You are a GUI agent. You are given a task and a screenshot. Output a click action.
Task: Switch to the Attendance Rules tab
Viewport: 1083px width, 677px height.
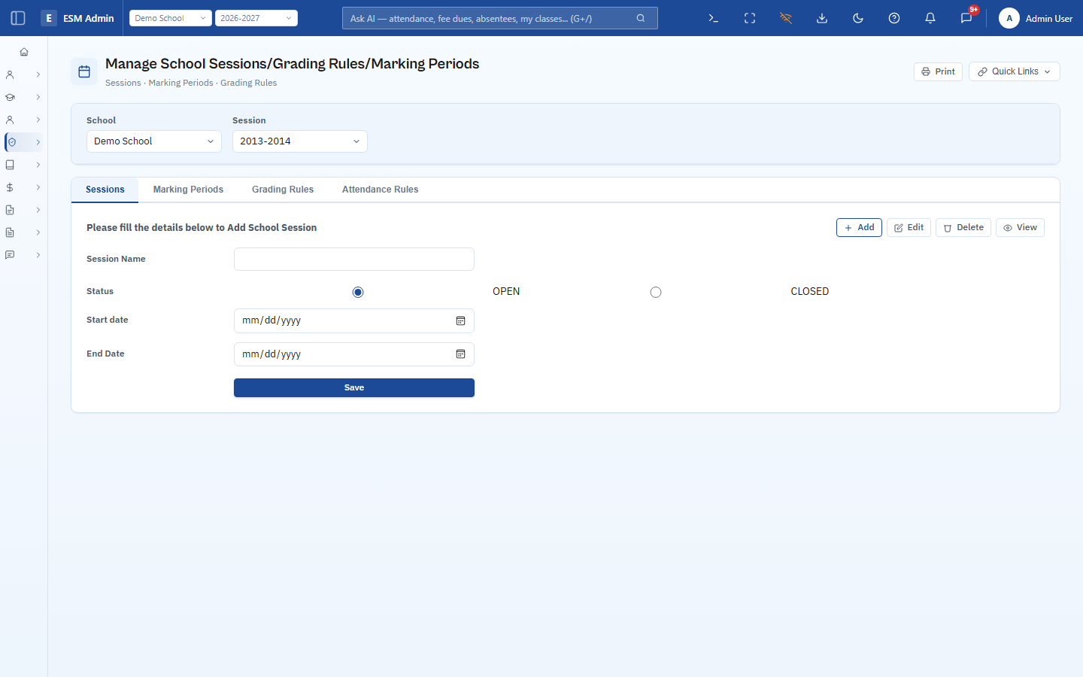point(380,190)
